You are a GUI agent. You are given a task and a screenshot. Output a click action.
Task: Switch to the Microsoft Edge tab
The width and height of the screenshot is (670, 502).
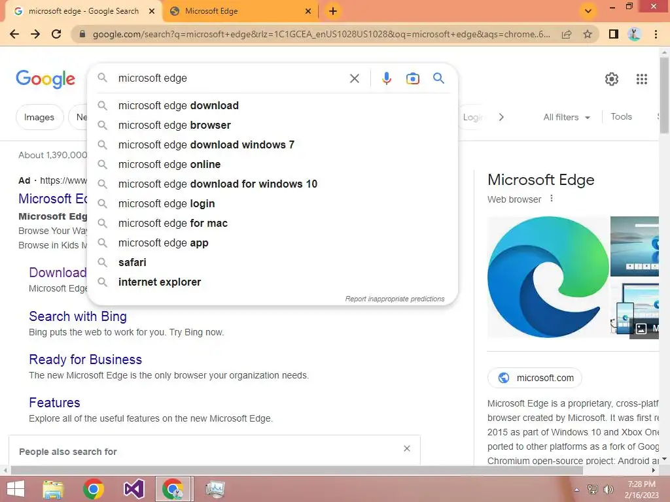pos(239,11)
